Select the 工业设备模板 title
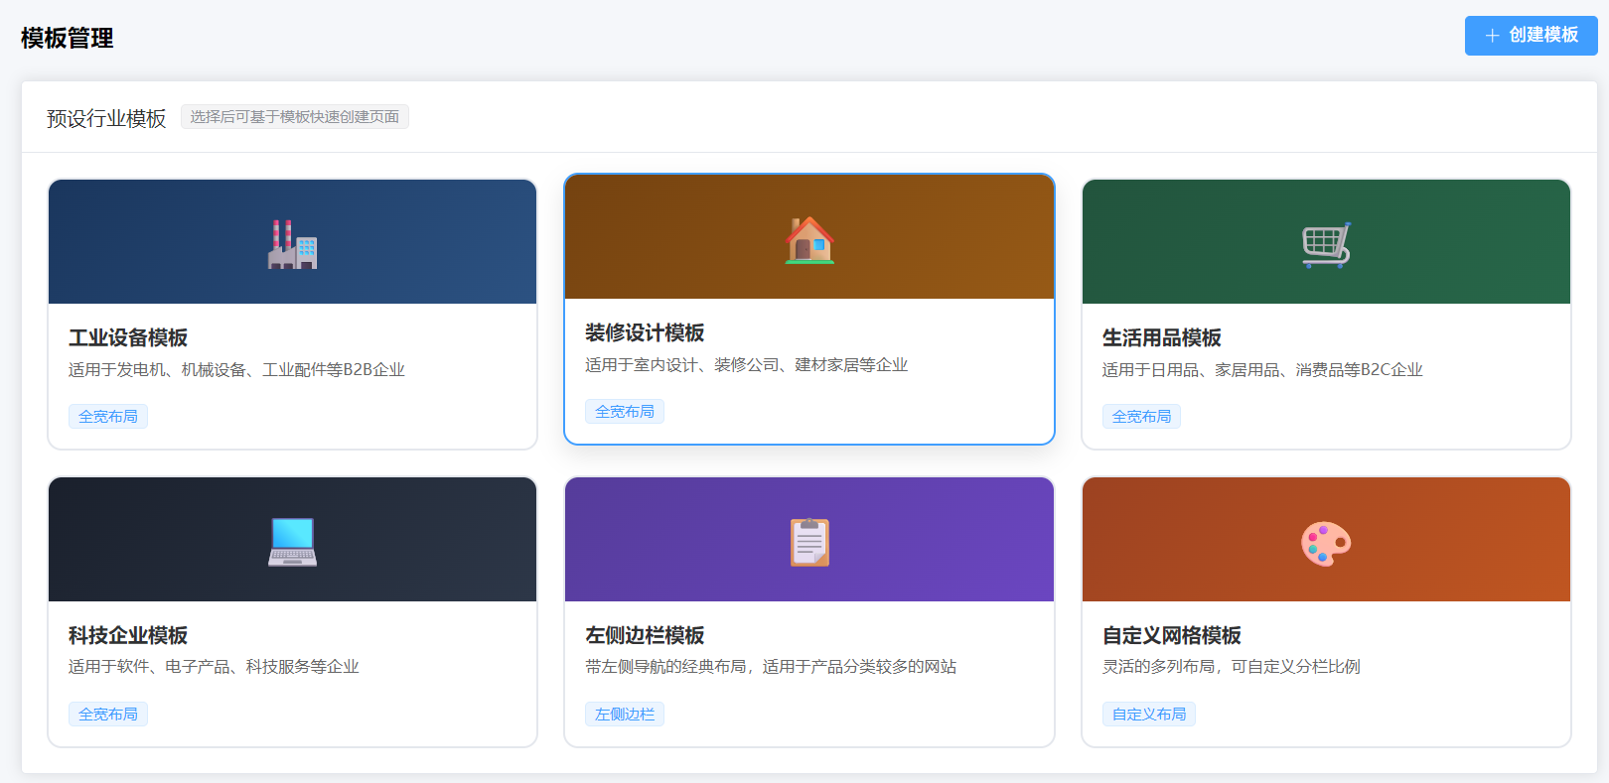This screenshot has height=783, width=1609. [128, 337]
